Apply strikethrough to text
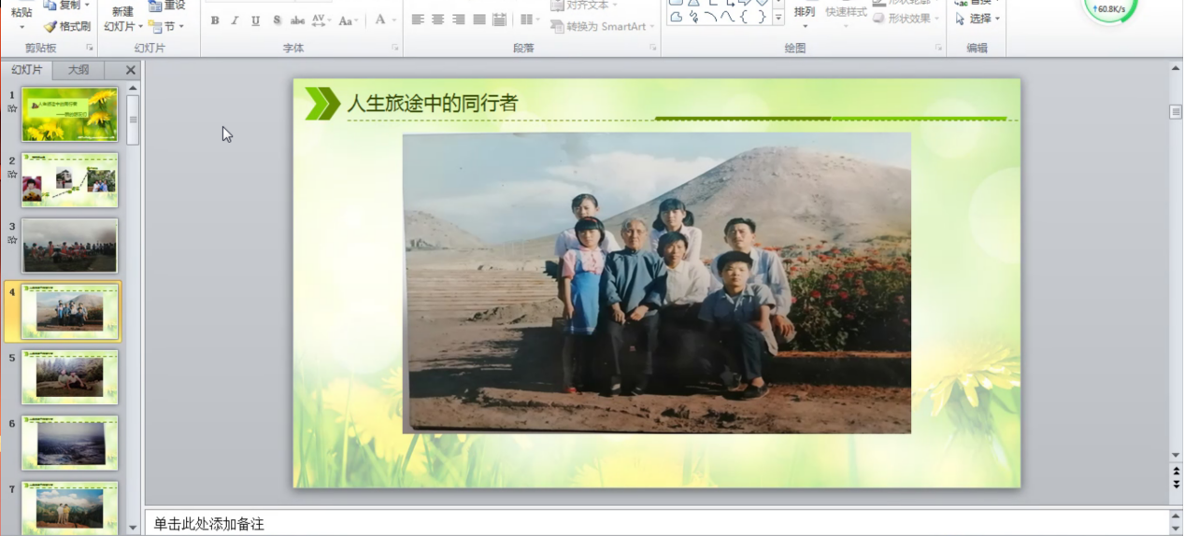Viewport: 1184px width, 536px height. click(297, 21)
